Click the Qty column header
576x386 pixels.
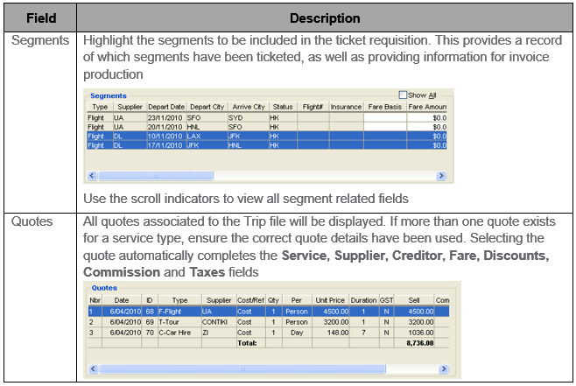click(273, 300)
